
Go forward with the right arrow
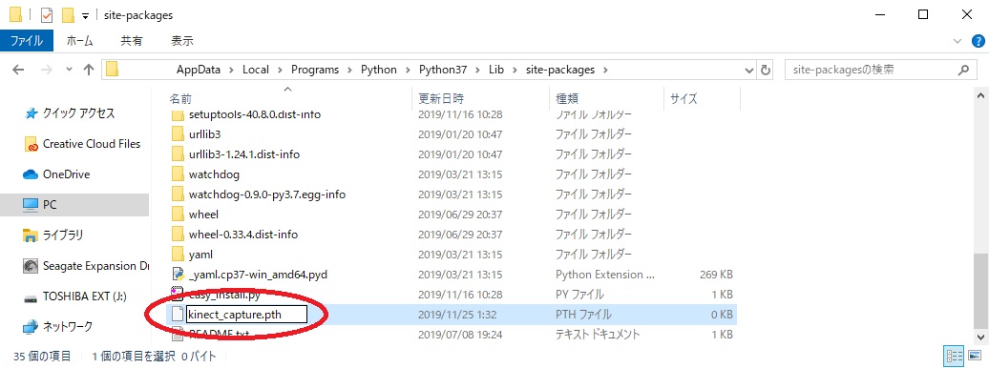point(46,70)
